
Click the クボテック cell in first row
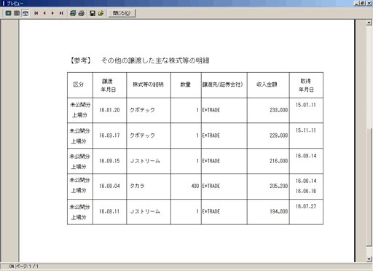click(142, 110)
